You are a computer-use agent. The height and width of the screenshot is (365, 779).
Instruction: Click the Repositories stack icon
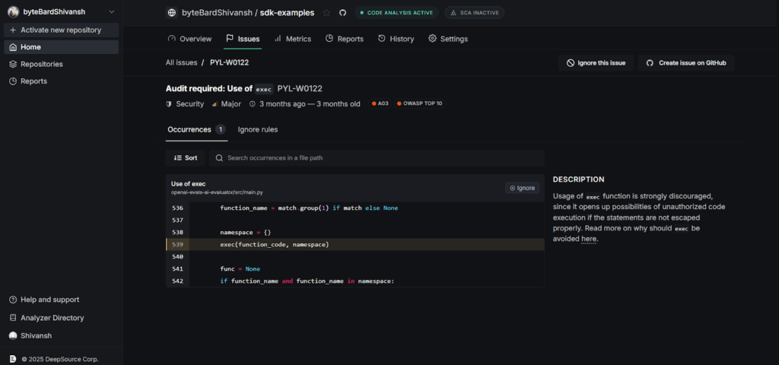(13, 64)
